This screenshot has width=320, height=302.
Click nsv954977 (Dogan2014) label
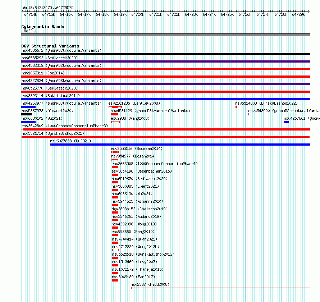134,156
